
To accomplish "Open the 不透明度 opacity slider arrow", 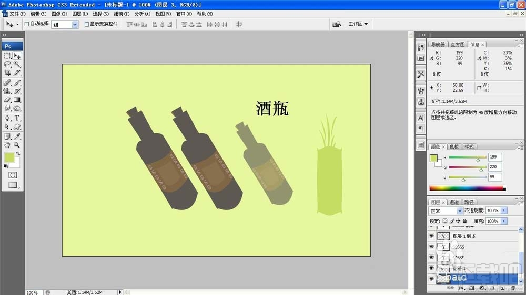I will coord(504,210).
